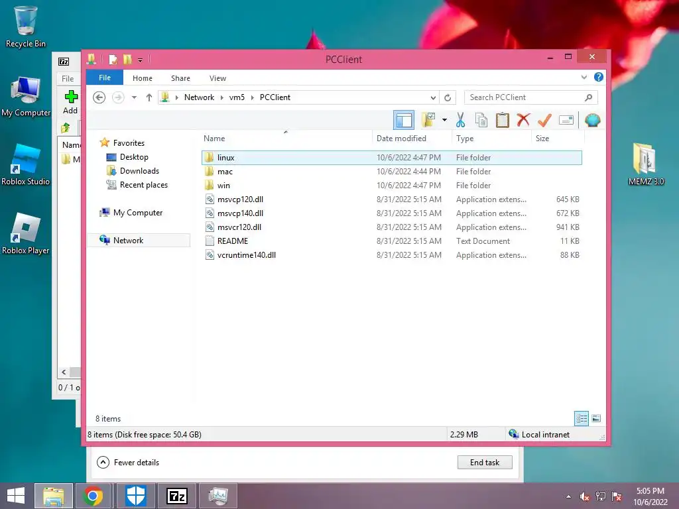This screenshot has width=679, height=509.
Task: Click End task in Task Manager
Action: click(x=485, y=462)
